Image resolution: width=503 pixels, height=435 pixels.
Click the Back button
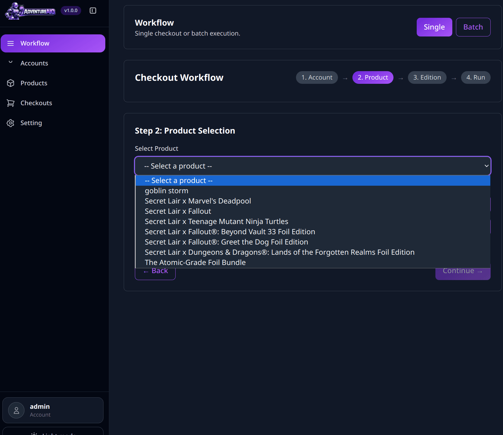[155, 273]
